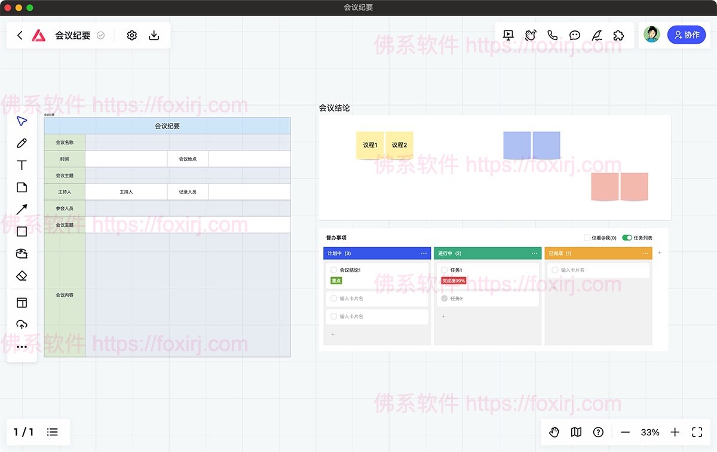Screen dimensions: 717x452
Task: Select the 议程1 sticky note
Action: 370,144
